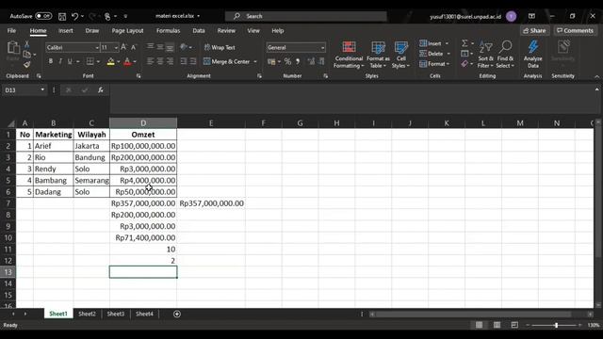Switch to the Insert tab
The height and width of the screenshot is (339, 603).
click(66, 31)
